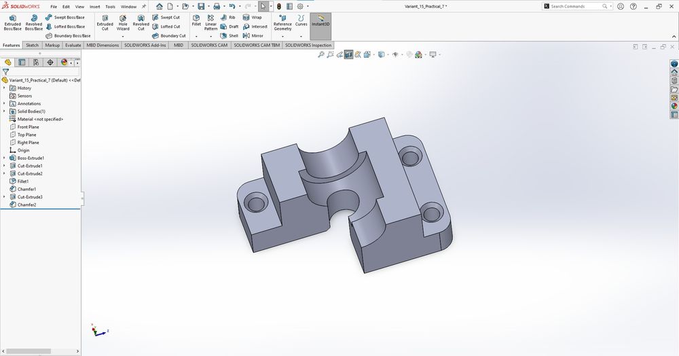679x356 pixels.
Task: Pin the menu bar with pushpin icon
Action: (x=144, y=7)
